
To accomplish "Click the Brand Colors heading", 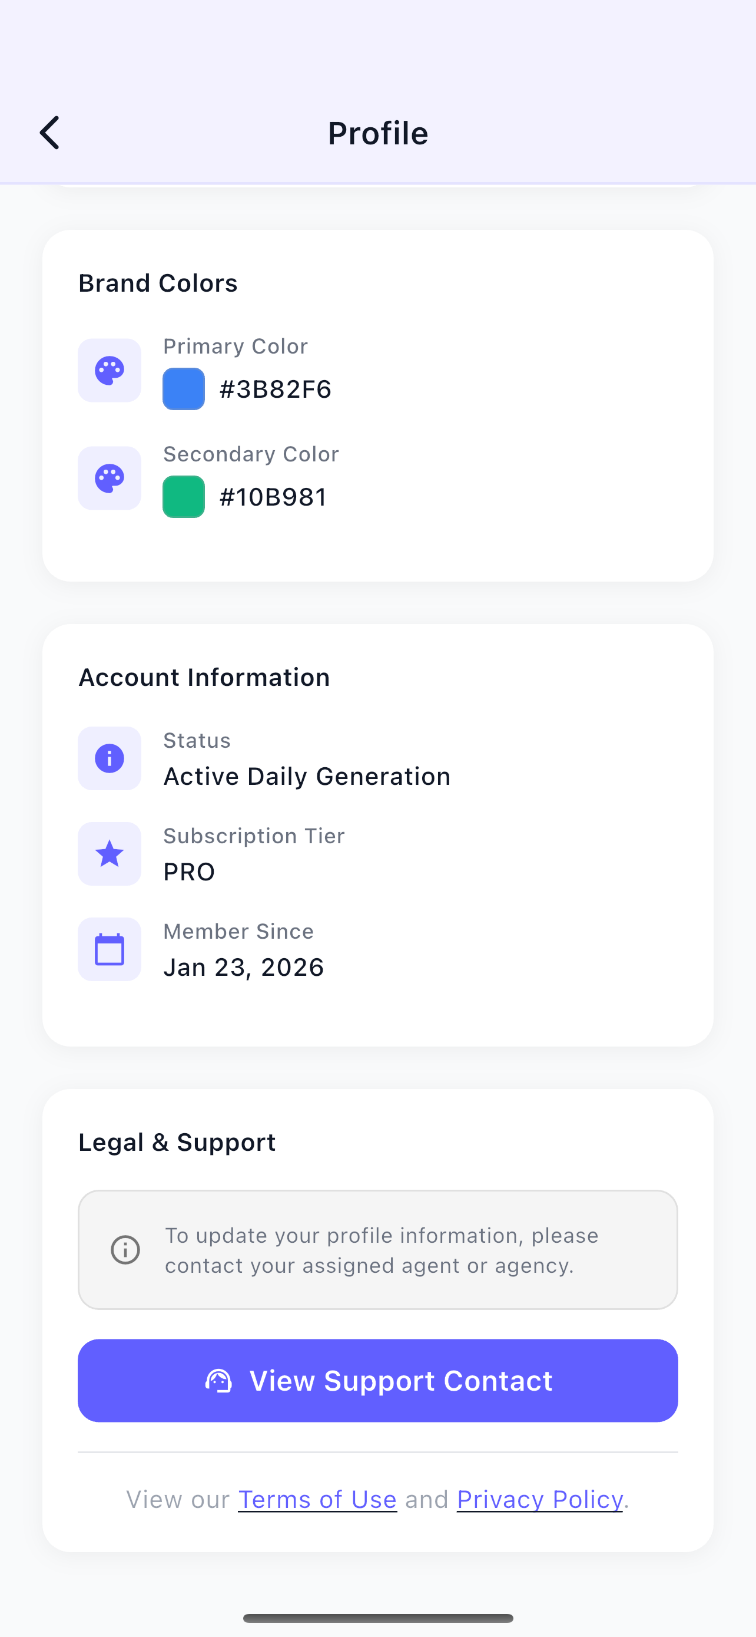I will (x=157, y=283).
